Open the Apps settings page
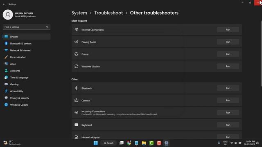262x147 pixels. pos(26,64)
